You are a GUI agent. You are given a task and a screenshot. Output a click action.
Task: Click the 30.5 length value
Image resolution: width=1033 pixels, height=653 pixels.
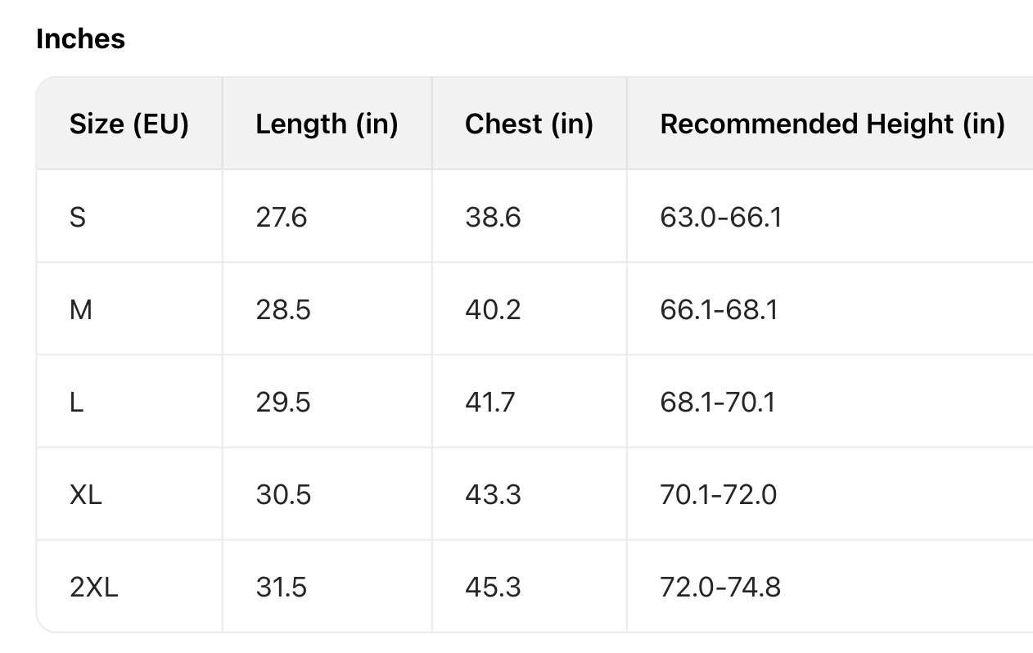[283, 495]
